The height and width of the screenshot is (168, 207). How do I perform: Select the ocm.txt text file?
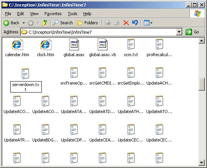coord(131,48)
